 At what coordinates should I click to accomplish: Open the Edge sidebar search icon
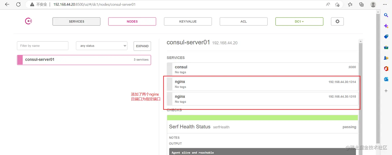point(386,16)
